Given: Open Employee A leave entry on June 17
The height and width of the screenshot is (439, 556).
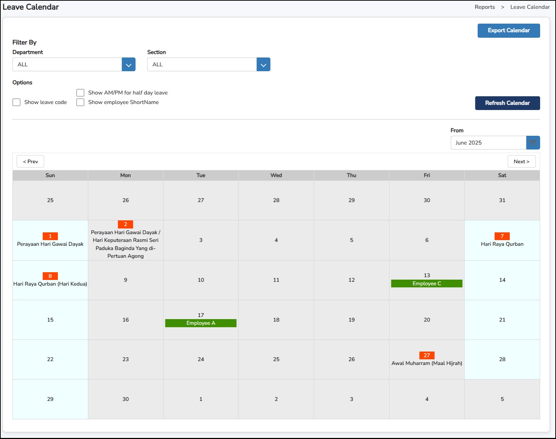Looking at the screenshot, I should point(201,323).
